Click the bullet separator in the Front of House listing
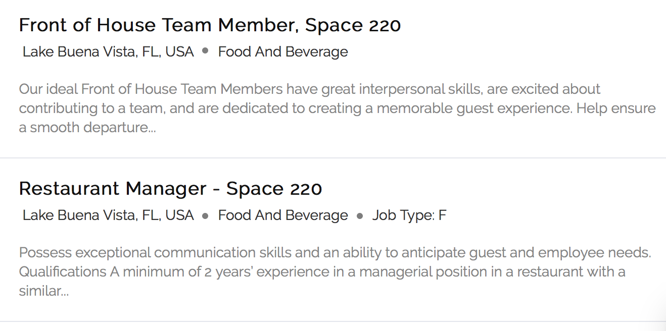 [205, 50]
